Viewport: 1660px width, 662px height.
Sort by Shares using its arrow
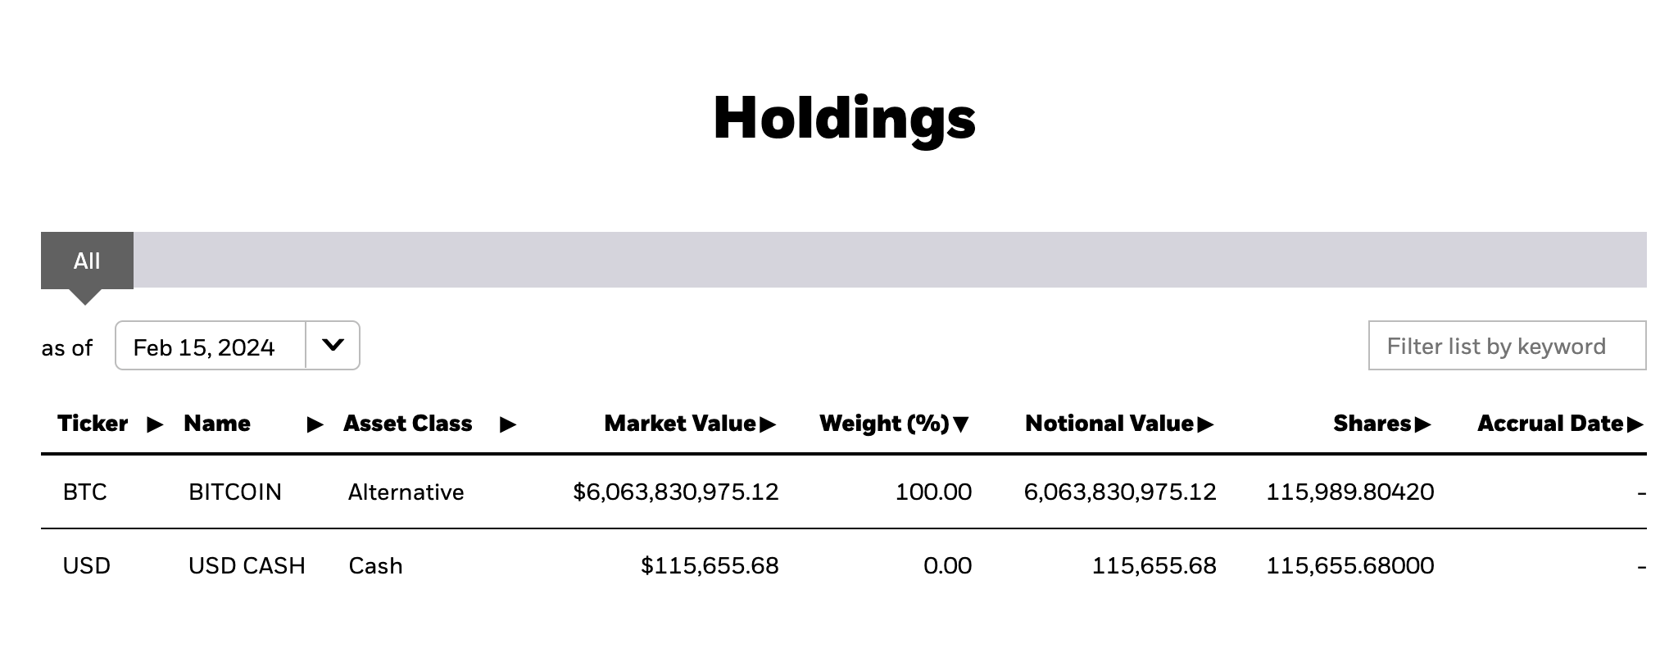click(x=1422, y=424)
